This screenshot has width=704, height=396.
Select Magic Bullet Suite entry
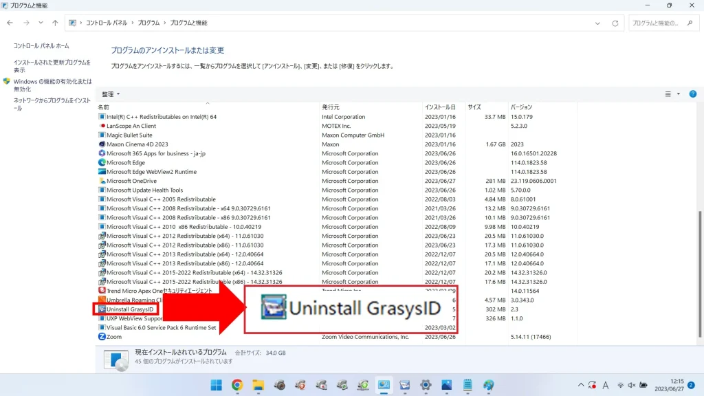tap(129, 135)
